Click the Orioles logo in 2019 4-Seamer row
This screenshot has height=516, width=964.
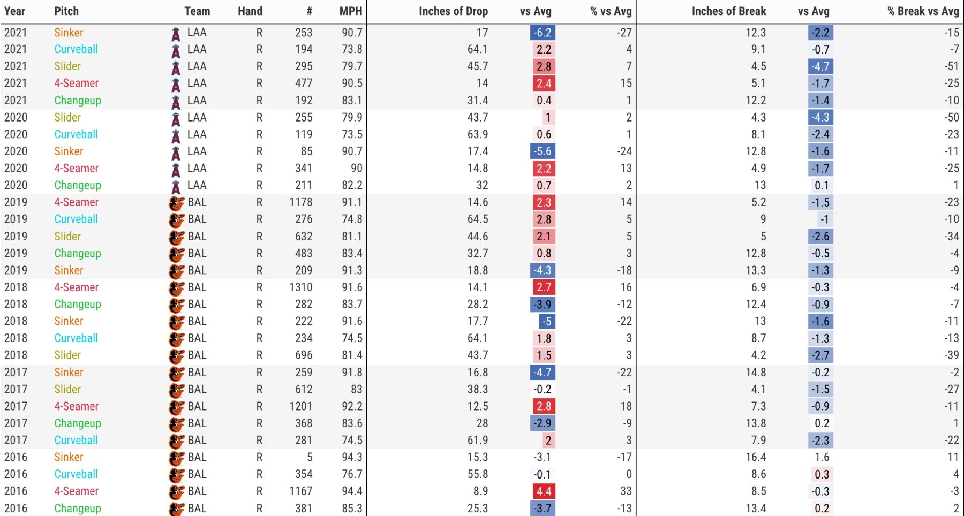[176, 203]
